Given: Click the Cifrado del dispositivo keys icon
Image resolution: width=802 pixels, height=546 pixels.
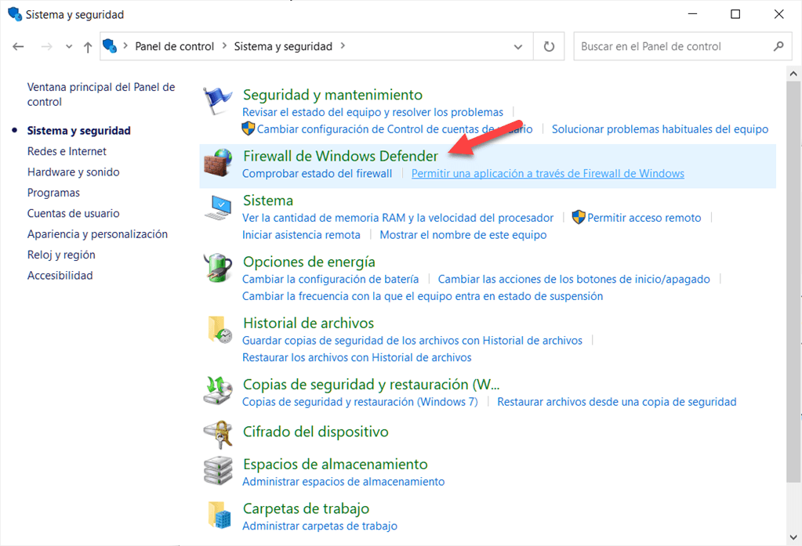Looking at the screenshot, I should click(219, 434).
